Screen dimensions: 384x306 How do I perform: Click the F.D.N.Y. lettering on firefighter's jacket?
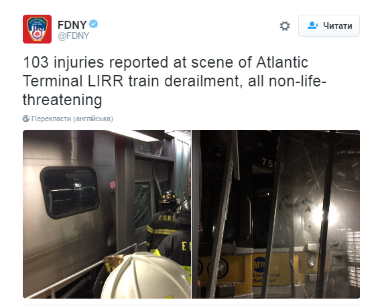[x=166, y=218]
